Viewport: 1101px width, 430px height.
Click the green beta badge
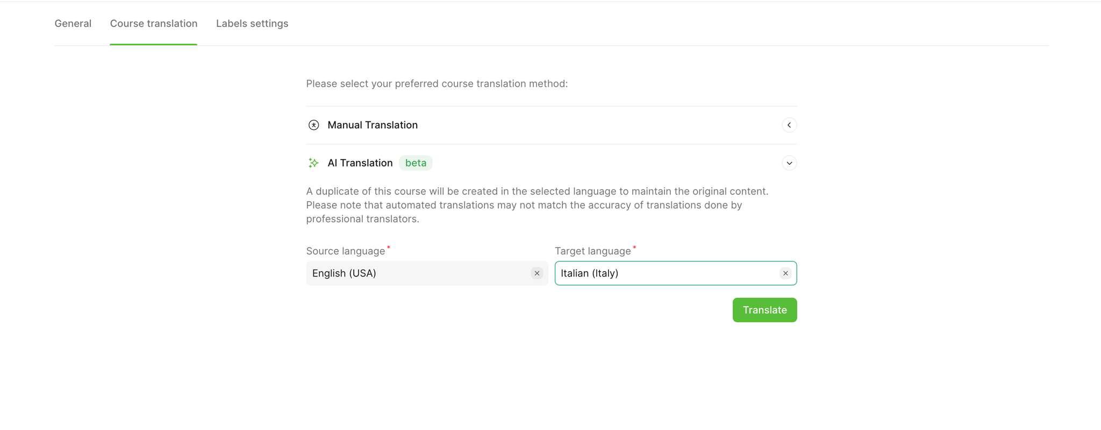click(416, 163)
